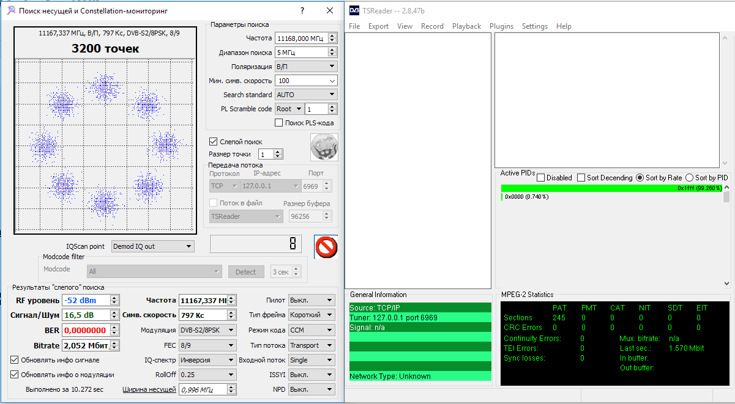
Task: Open the Plugins menu in TSReader
Action: coord(501,26)
